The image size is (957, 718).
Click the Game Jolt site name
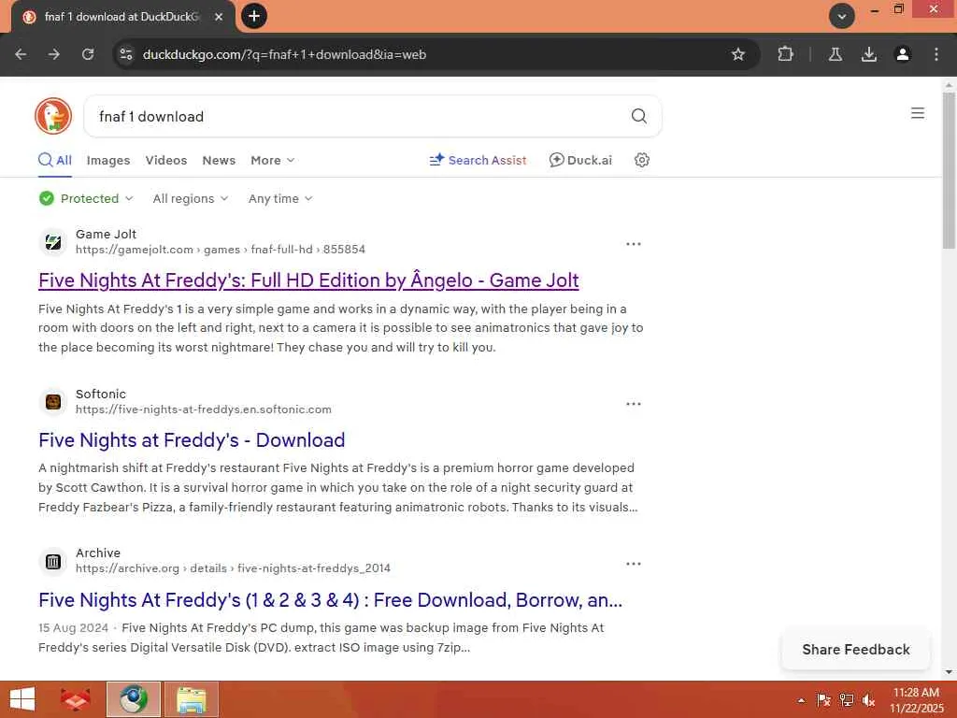click(x=107, y=235)
